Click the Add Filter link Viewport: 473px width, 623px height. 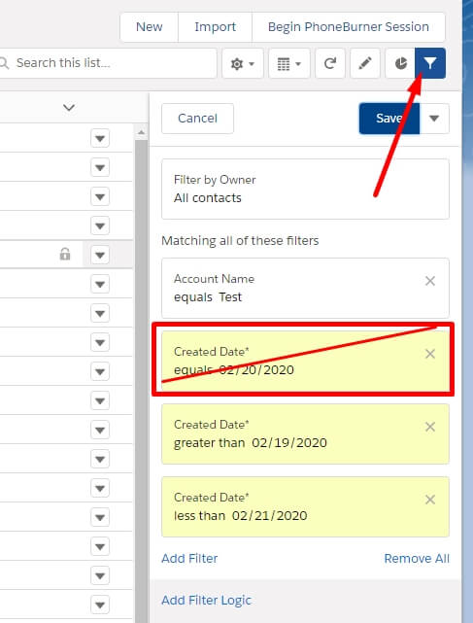click(189, 558)
